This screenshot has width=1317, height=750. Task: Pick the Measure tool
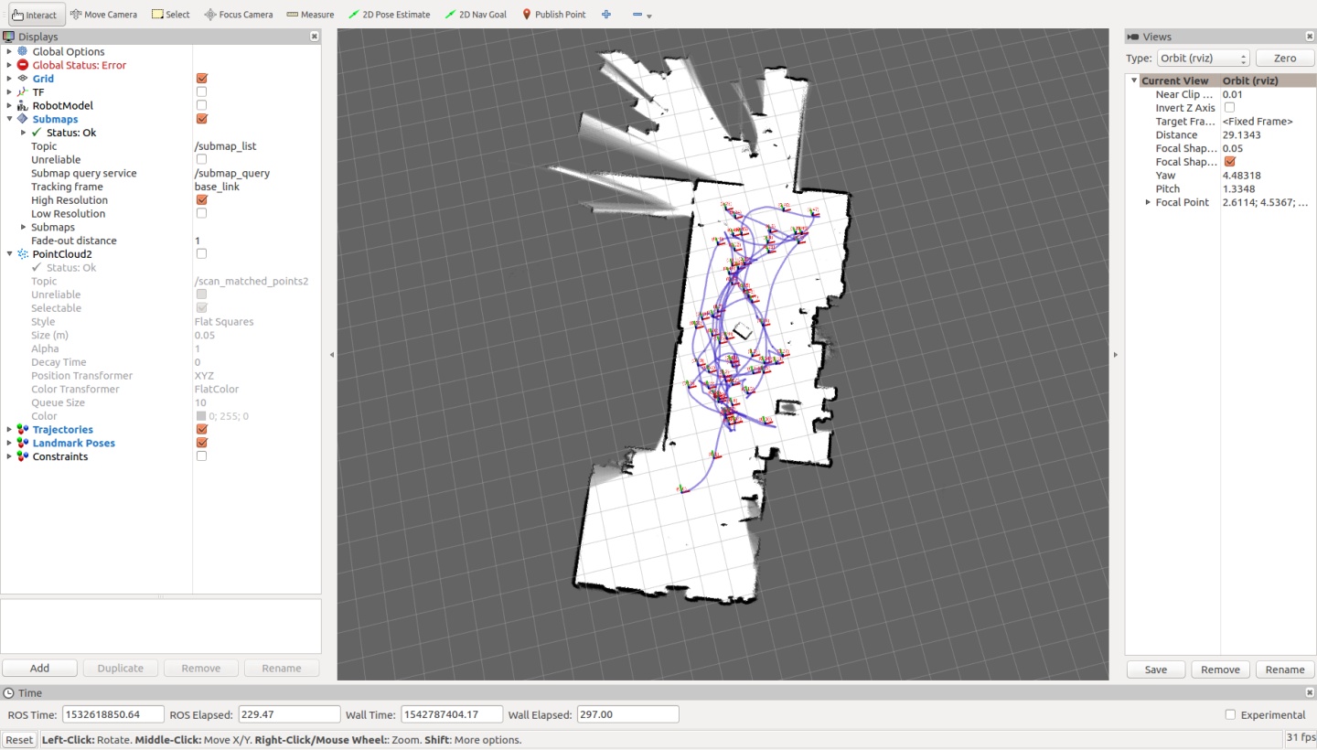310,15
